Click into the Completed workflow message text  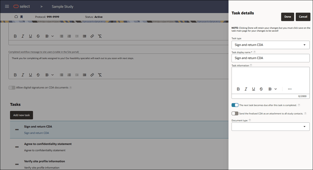(x=73, y=58)
